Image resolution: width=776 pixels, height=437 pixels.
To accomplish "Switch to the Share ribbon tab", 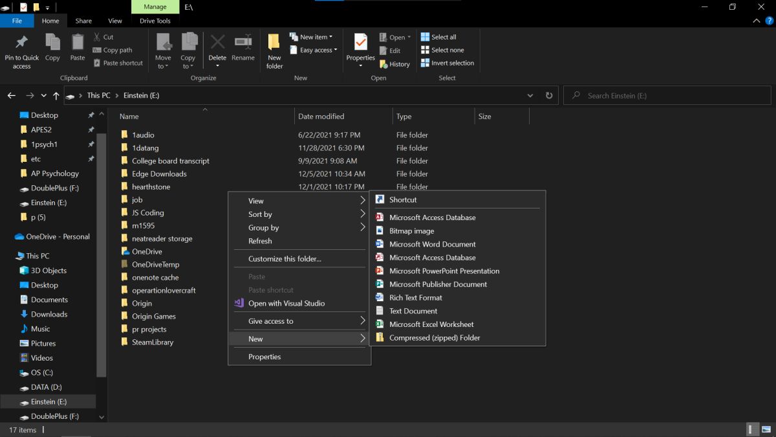I will tap(83, 20).
